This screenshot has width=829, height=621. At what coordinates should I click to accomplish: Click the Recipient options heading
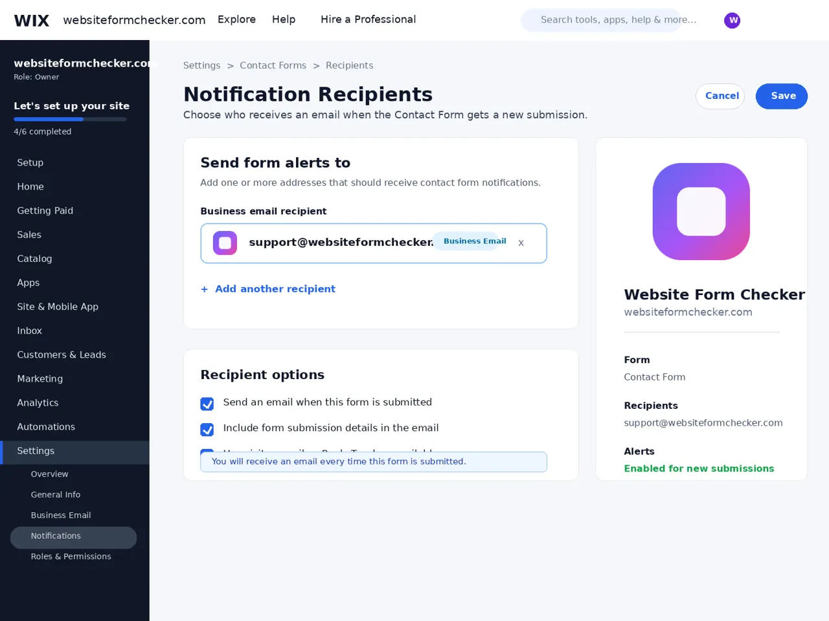pos(262,375)
